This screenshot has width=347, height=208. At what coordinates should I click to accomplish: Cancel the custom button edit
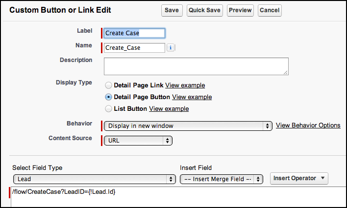[x=270, y=10]
